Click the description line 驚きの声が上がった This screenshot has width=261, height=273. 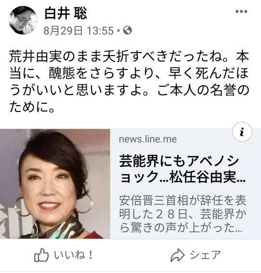(x=181, y=228)
